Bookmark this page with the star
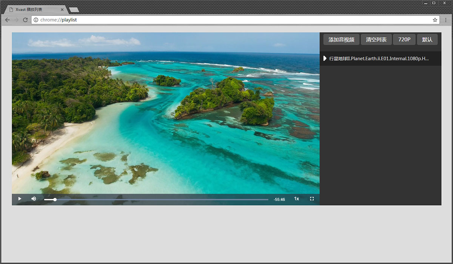 [x=435, y=20]
